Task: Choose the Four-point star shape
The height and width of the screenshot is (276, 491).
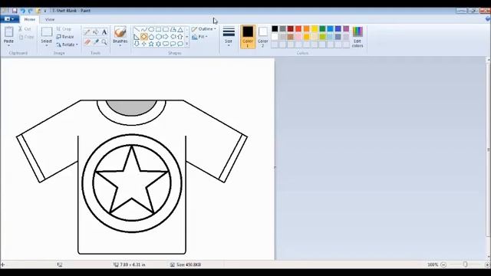Action: (x=144, y=44)
